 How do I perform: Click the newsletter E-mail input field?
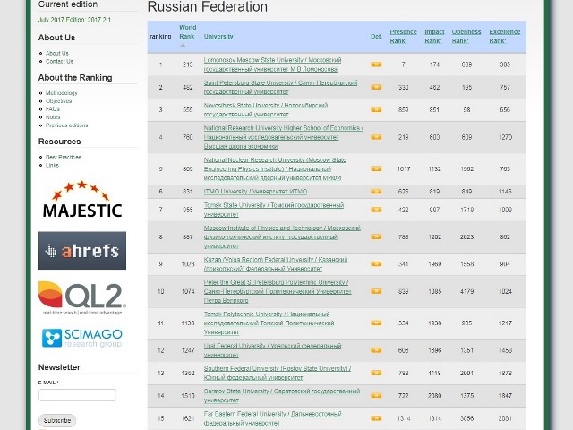coord(77,395)
